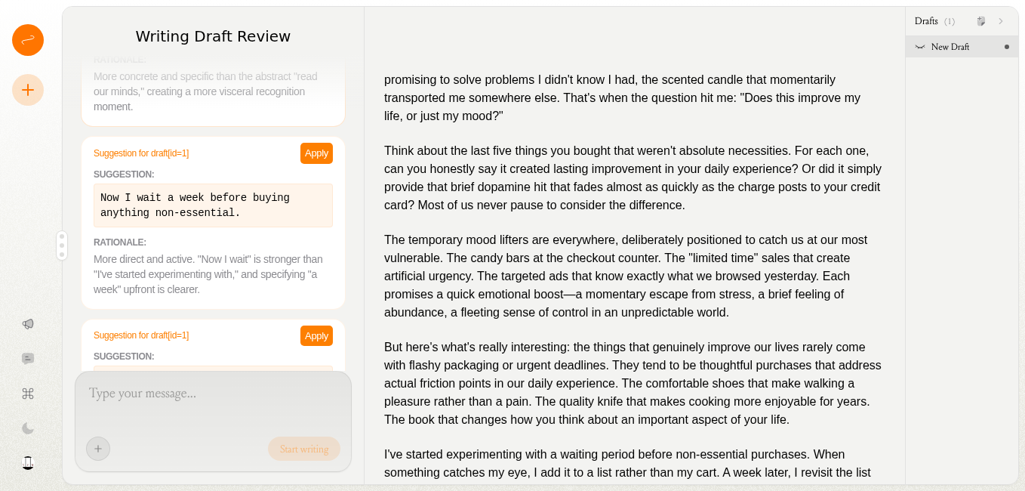Click the light orange plus sidebar button

pos(28,90)
